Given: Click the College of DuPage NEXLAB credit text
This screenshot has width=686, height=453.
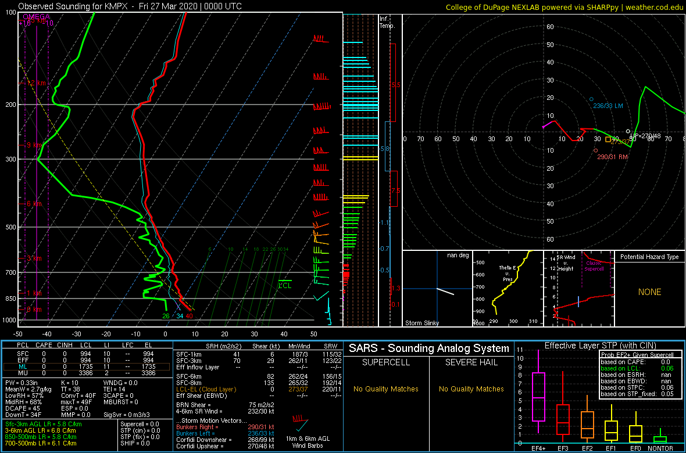Looking at the screenshot, I should tap(564, 7).
